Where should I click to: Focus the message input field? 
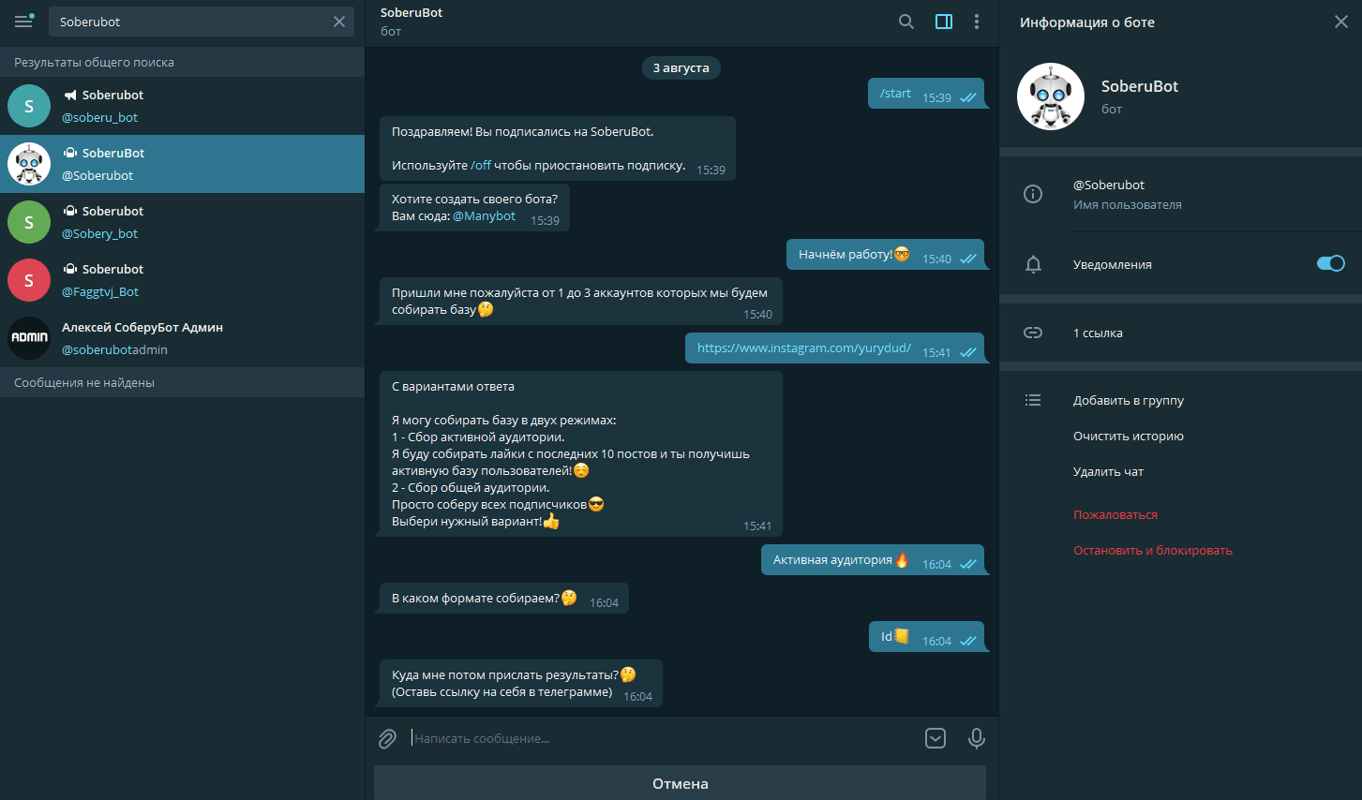point(656,739)
